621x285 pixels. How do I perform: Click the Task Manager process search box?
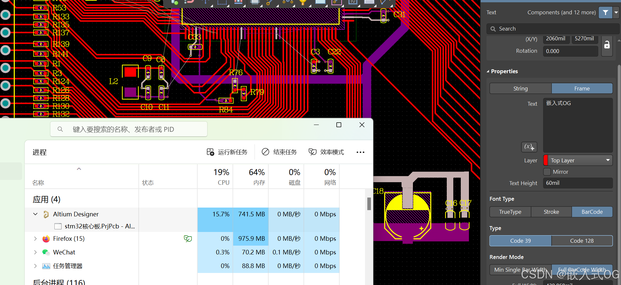[x=129, y=129]
